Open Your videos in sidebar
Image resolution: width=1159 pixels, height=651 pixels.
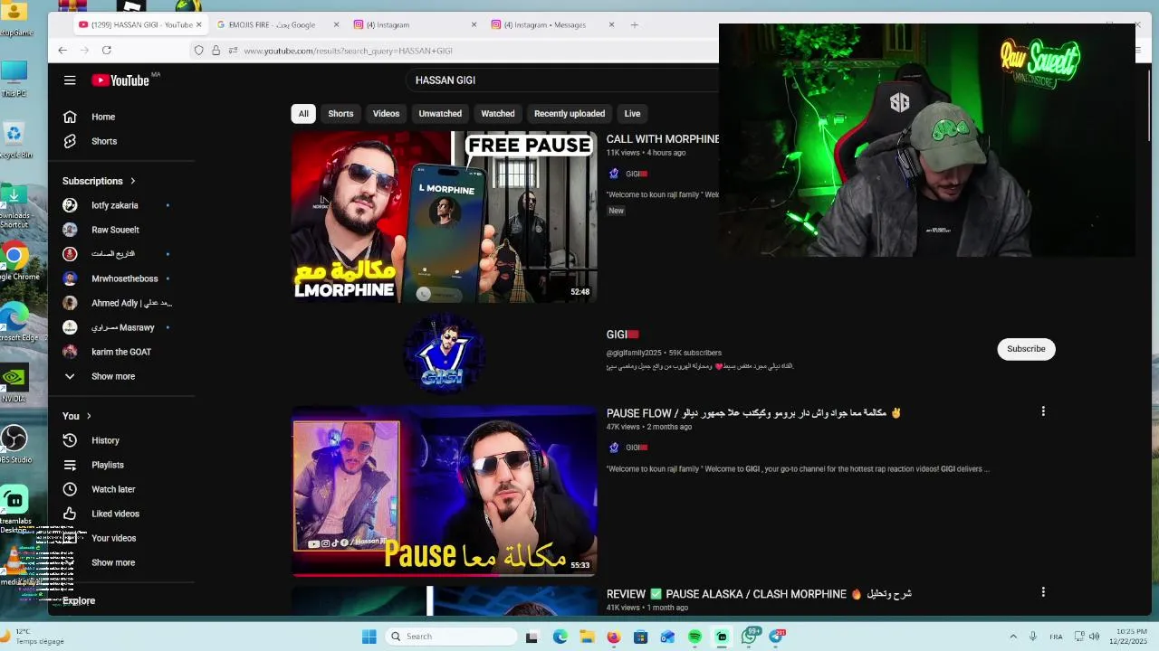coord(113,538)
